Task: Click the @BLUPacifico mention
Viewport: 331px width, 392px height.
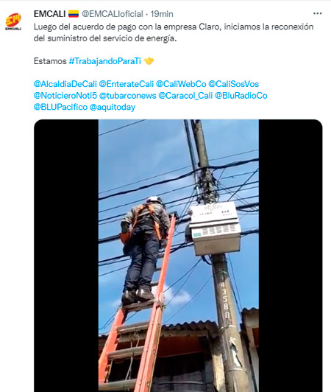Action: pyautogui.click(x=60, y=107)
